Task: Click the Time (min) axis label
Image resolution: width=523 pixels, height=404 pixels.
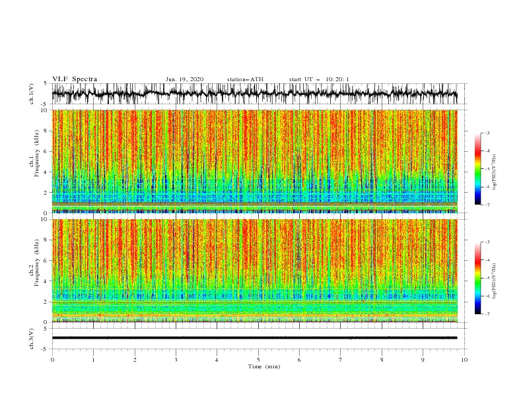Action: pos(264,366)
